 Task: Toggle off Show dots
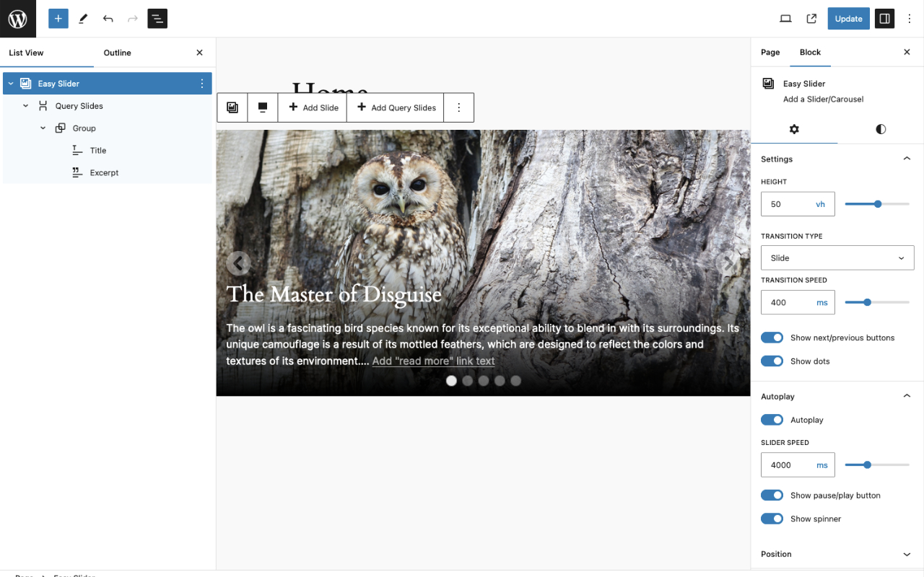pos(772,361)
